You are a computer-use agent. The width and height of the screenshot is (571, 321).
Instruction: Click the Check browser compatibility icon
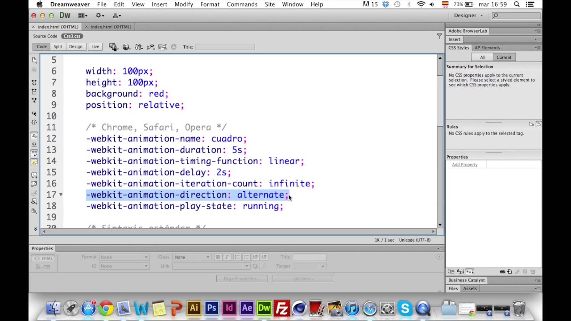[162, 47]
